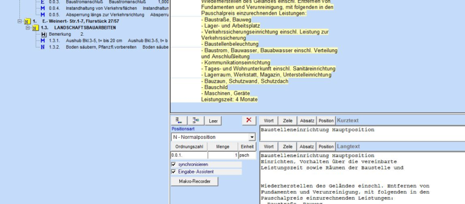Collapse the 1.3. LANDSCHAFTSBAUARBEITEN node
Image resolution: width=465 pixels, height=204 pixels.
click(28, 28)
